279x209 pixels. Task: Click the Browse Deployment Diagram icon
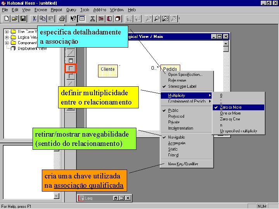pyautogui.click(x=118, y=19)
